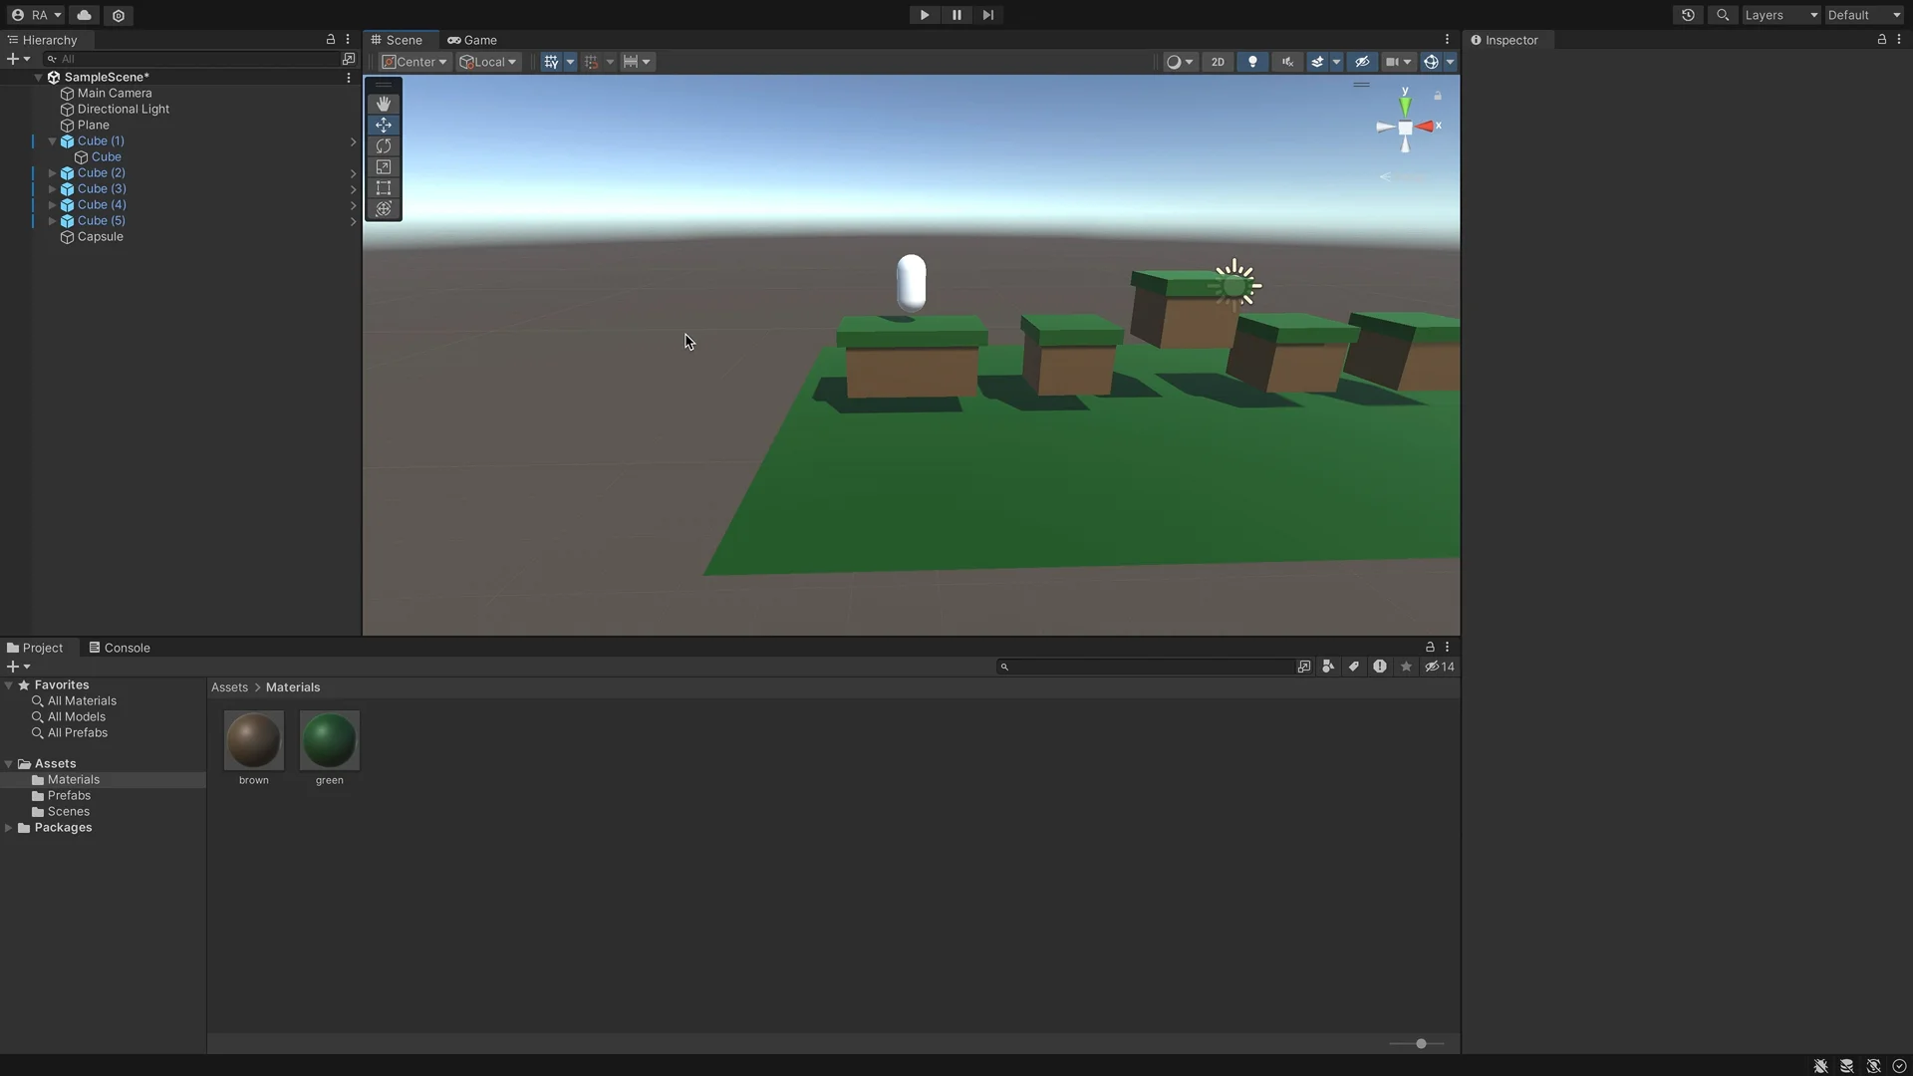The image size is (1913, 1076).
Task: Toggle scene audio mute
Action: point(1287,62)
